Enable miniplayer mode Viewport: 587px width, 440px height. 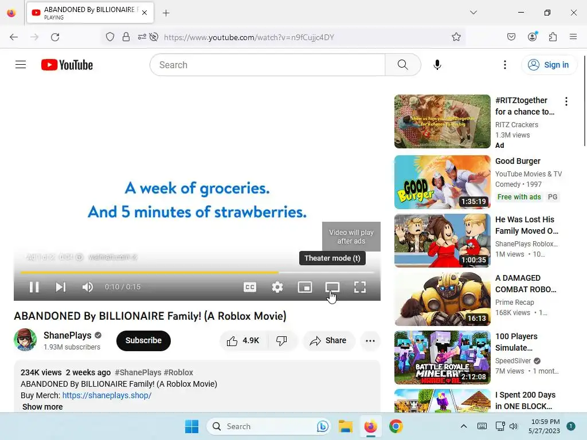[x=305, y=287]
